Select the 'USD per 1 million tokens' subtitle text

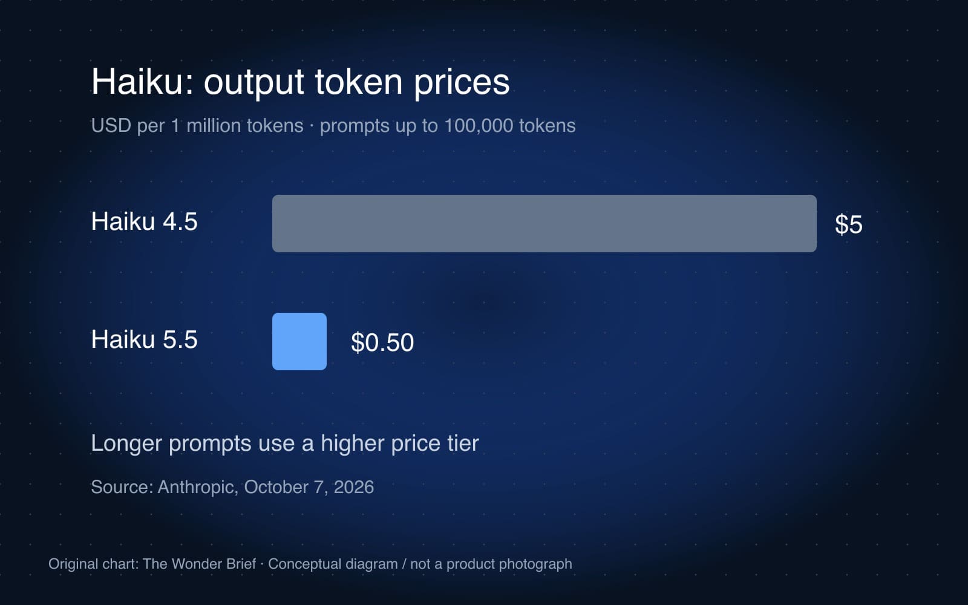click(x=197, y=126)
